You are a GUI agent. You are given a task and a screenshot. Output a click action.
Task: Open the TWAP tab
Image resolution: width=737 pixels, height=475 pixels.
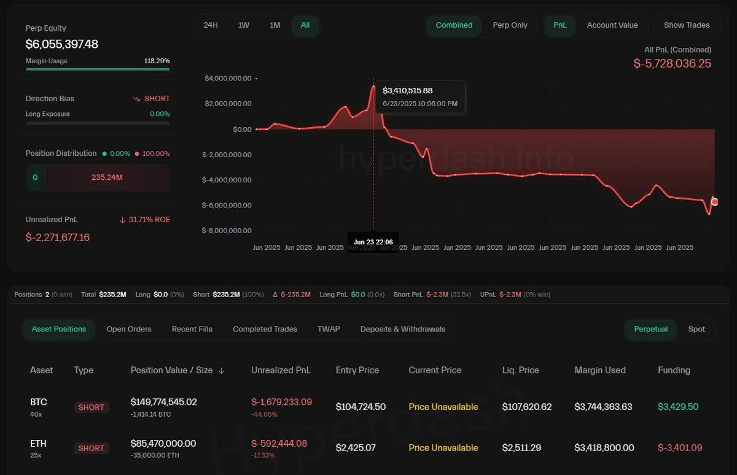[x=329, y=329]
